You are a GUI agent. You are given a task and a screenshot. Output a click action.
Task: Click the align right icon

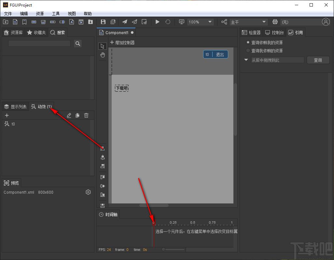coord(103,166)
